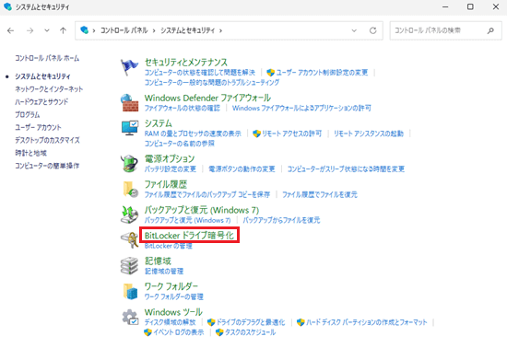Click コントロール パネル in address bar breadcrumb
Viewport: 507px width, 348px height.
pos(124,30)
